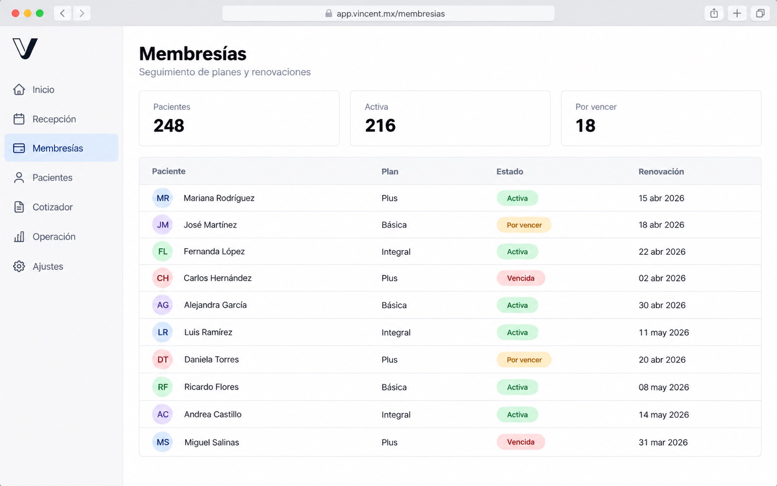Select the name Carlos Hernández

click(218, 278)
